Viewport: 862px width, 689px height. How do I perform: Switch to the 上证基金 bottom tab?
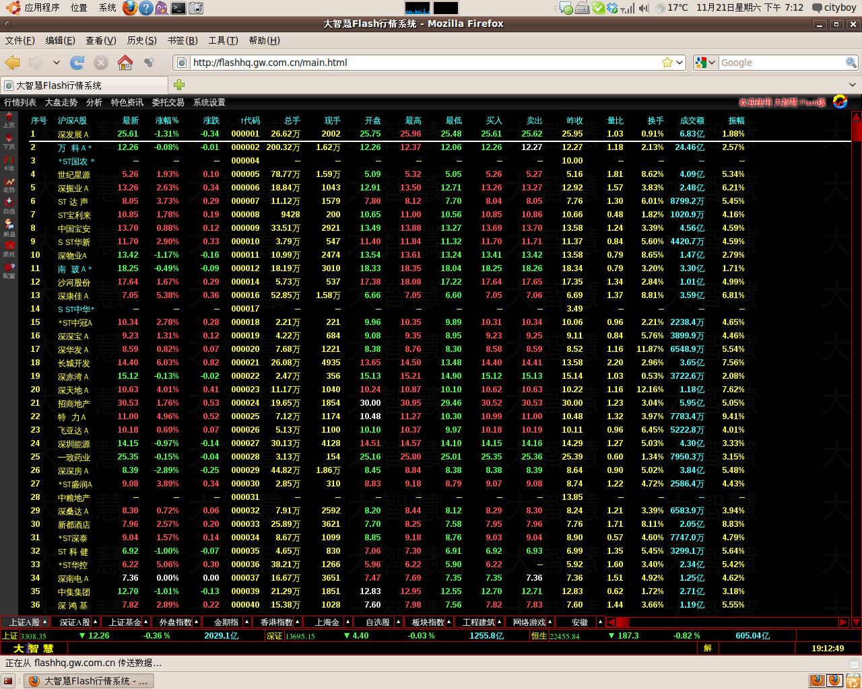point(125,622)
